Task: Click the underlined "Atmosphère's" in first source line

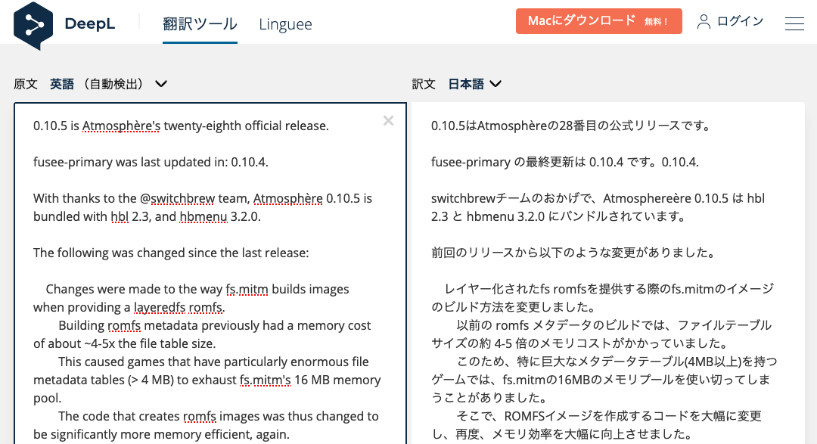Action: [121, 126]
